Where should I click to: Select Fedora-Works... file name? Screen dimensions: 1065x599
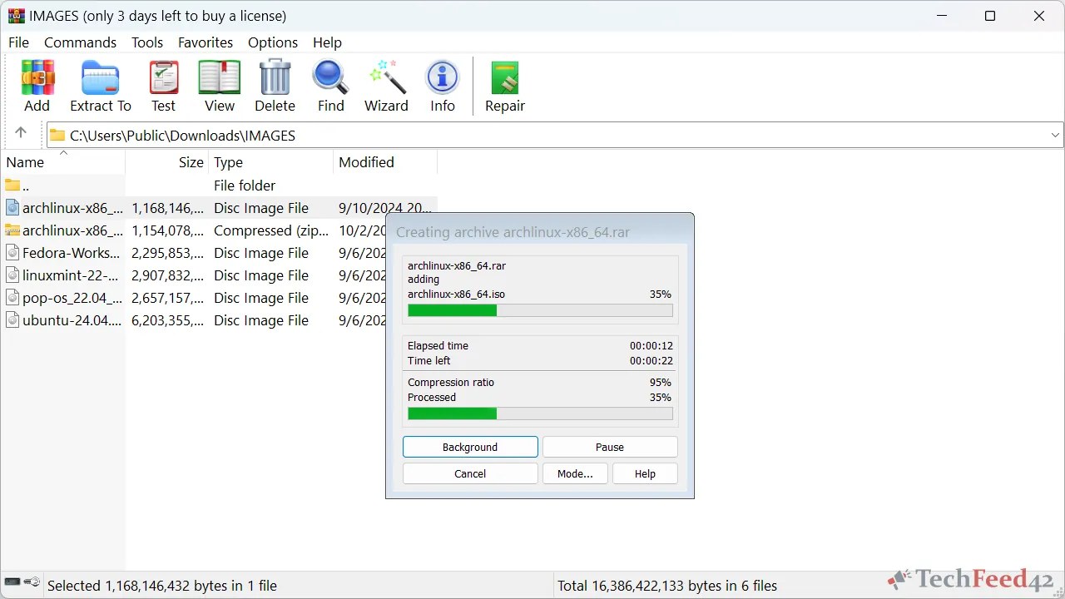coord(71,253)
